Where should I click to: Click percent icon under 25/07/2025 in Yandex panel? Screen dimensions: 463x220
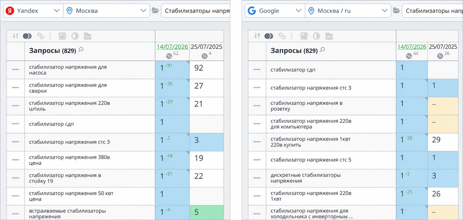tap(204, 56)
